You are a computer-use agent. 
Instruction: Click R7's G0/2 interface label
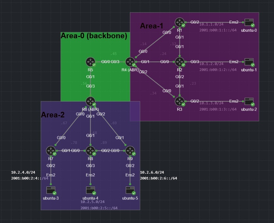point(51,165)
